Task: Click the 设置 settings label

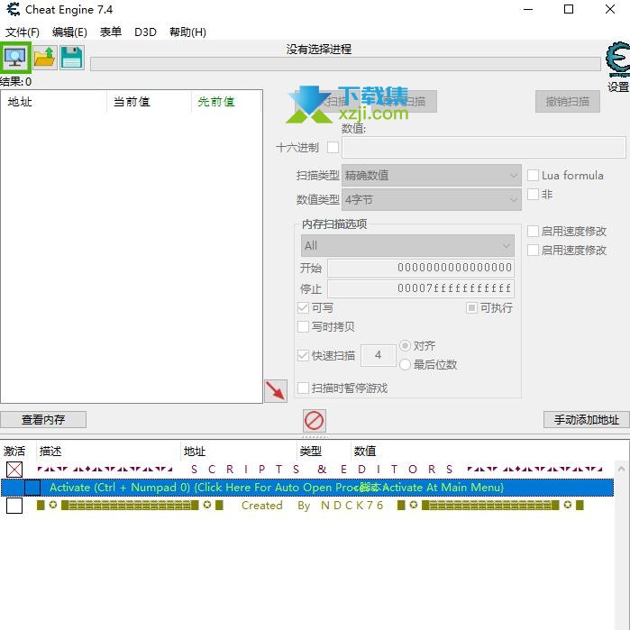Action: point(618,87)
